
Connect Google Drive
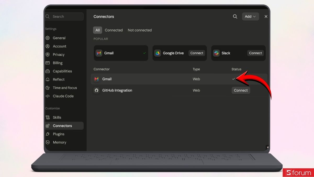tap(197, 53)
